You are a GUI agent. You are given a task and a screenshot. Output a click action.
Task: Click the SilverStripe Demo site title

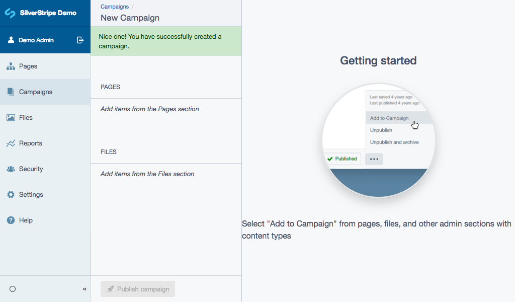[48, 13]
